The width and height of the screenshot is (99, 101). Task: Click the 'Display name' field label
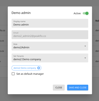pyautogui.click(x=19, y=22)
